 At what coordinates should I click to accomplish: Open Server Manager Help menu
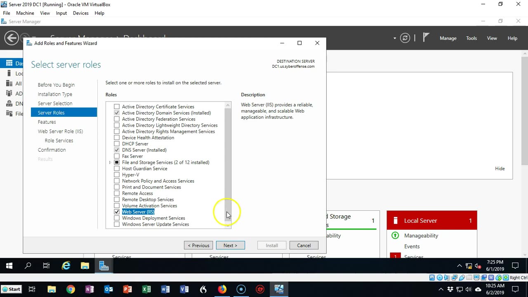512,38
